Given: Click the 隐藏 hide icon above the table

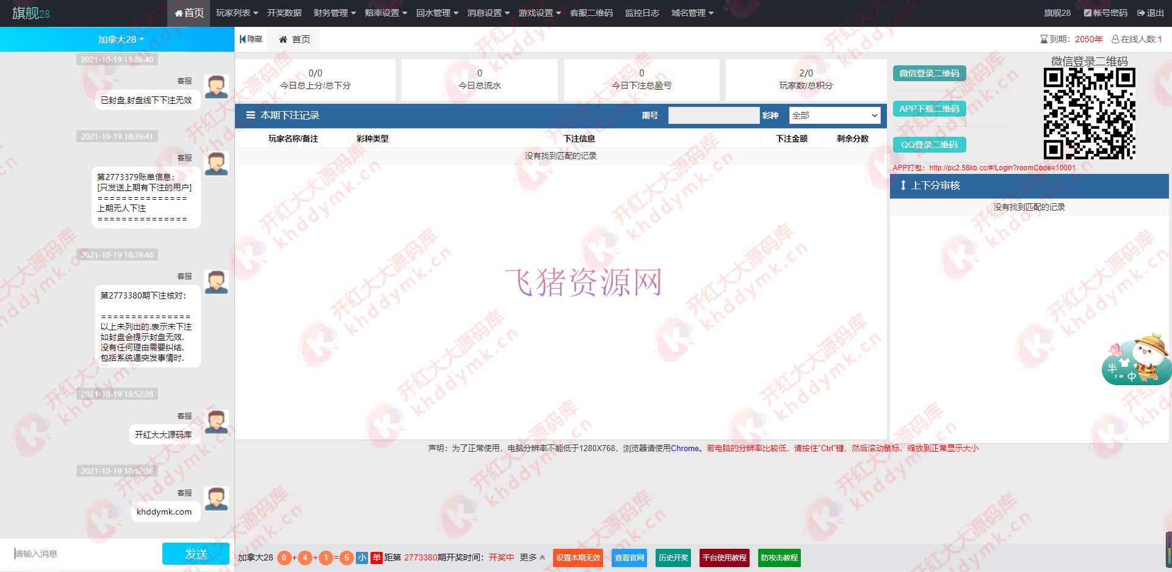Looking at the screenshot, I should 244,39.
